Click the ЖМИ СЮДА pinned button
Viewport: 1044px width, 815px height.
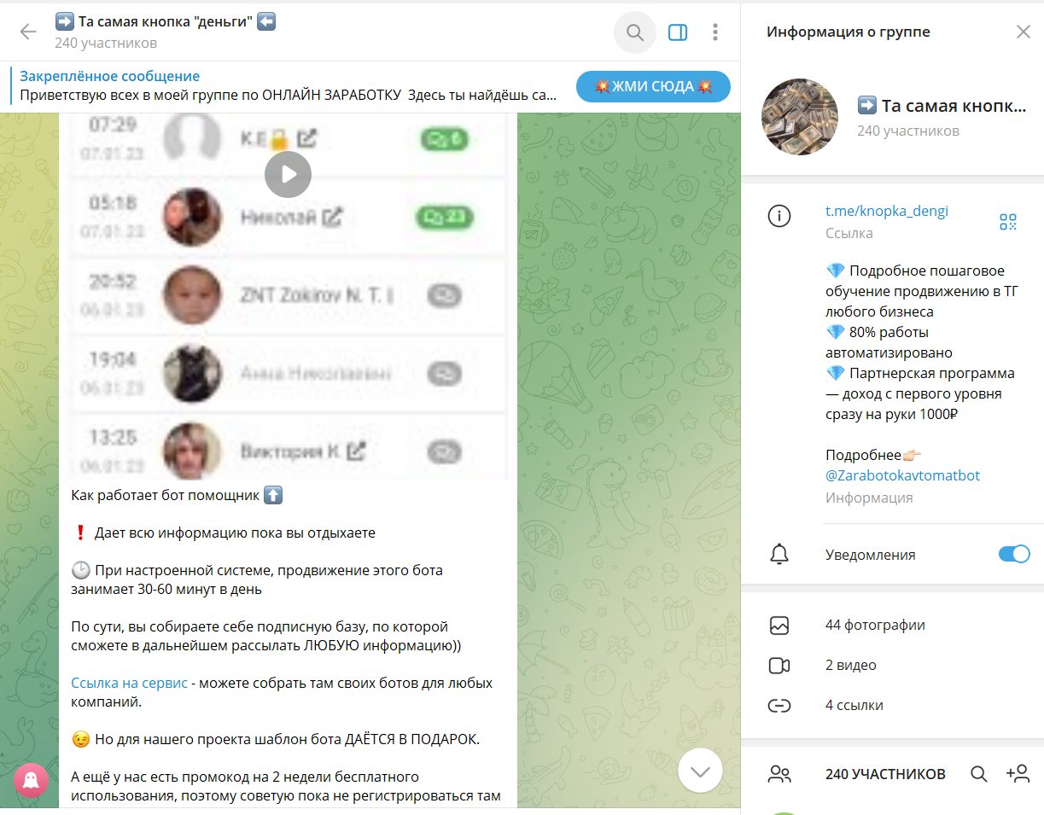(x=653, y=86)
